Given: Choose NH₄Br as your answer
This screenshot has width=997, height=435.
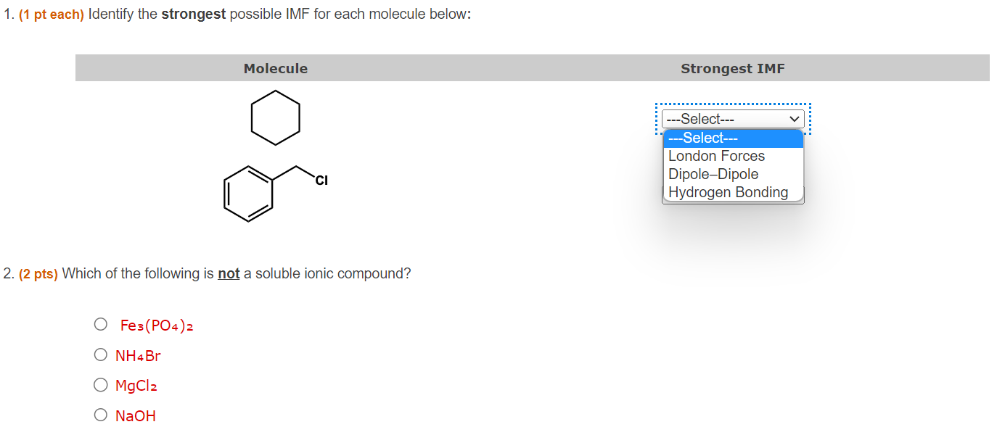Looking at the screenshot, I should point(101,355).
